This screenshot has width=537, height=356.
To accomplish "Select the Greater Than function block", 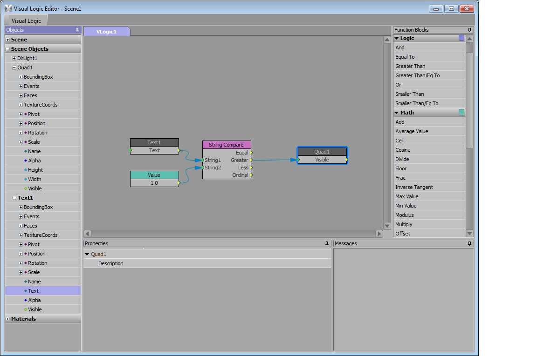I will pyautogui.click(x=410, y=66).
